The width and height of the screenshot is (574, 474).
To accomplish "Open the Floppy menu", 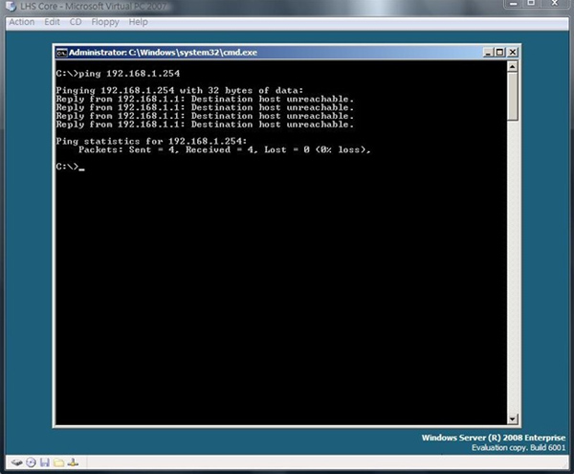I will [x=103, y=21].
